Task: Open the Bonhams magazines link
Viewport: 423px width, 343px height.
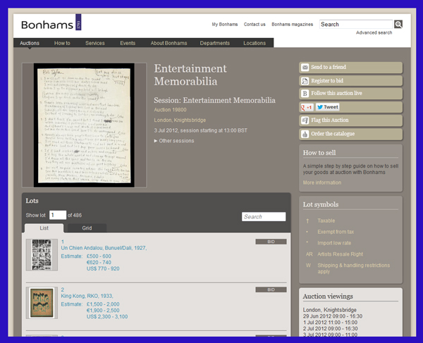Action: pos(292,24)
